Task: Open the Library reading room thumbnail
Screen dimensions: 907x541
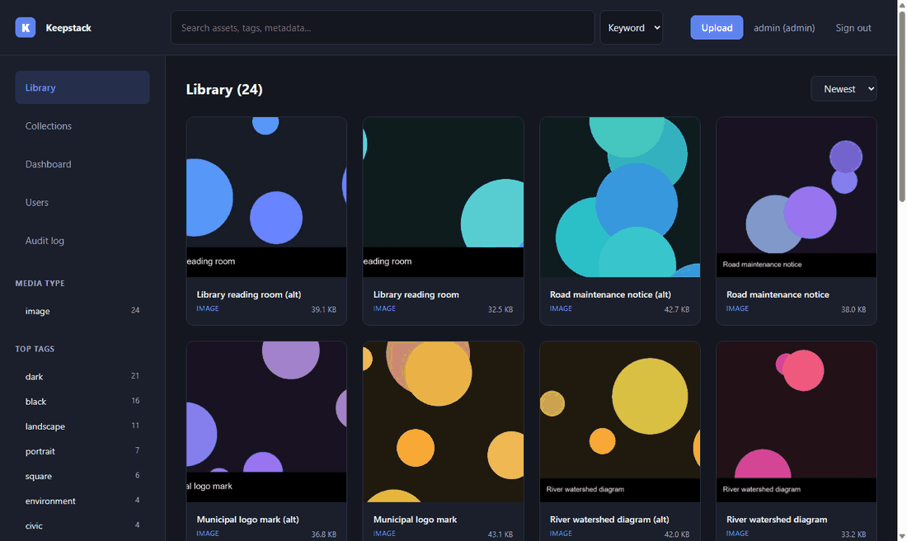Action: [443, 197]
